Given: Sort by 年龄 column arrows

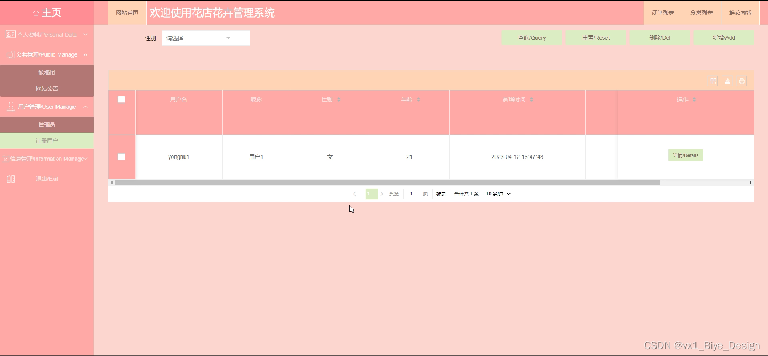Looking at the screenshot, I should click(418, 100).
